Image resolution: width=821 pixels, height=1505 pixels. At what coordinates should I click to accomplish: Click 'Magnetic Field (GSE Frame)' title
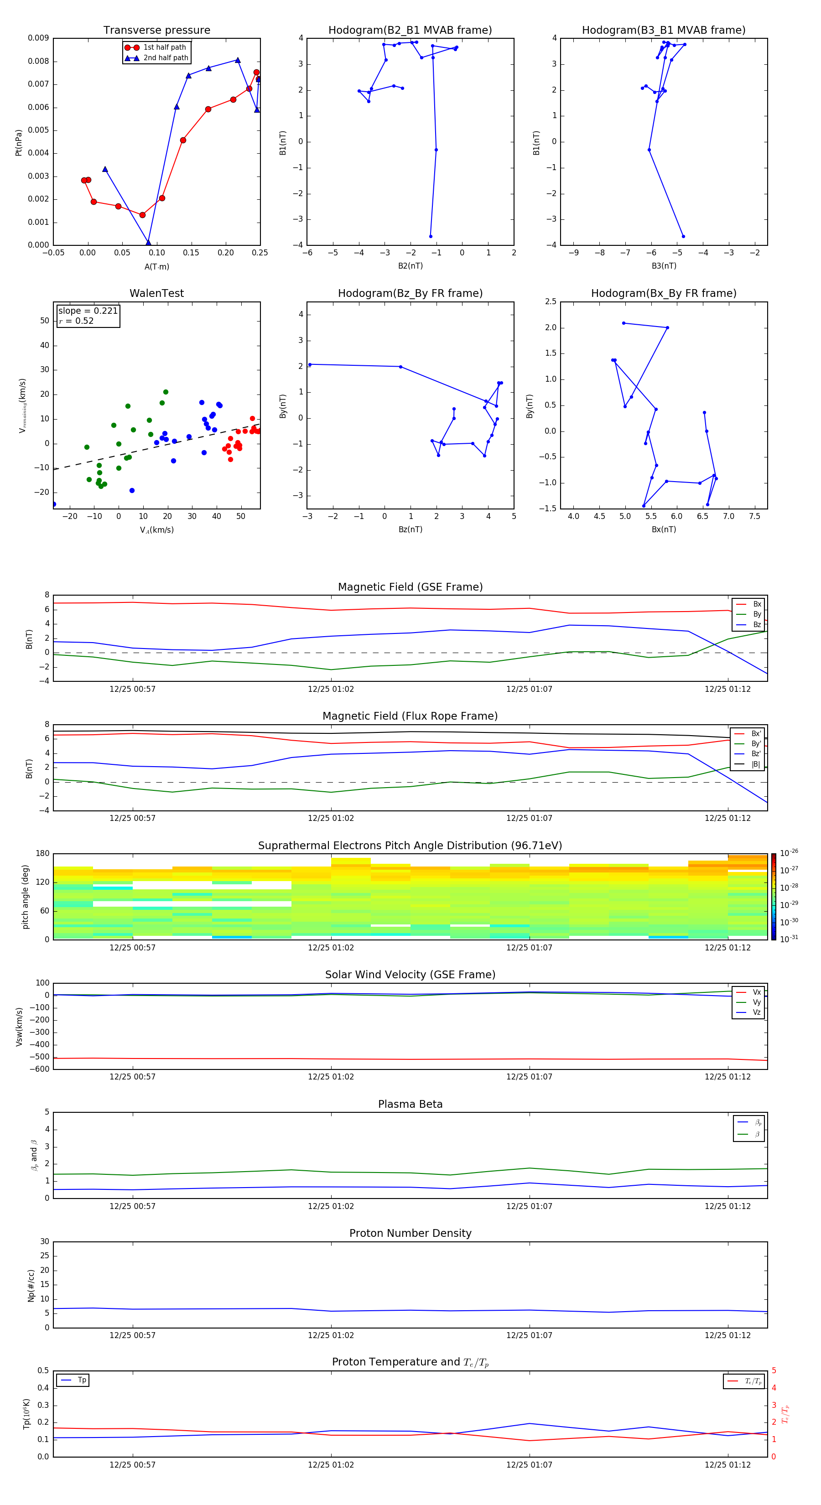410,587
